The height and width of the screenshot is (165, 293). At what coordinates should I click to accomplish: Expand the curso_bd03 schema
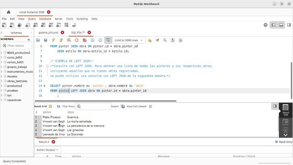pyautogui.click(x=1, y=57)
